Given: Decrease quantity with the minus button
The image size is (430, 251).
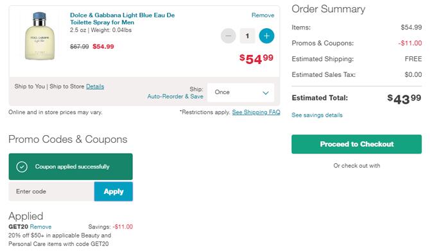Looking at the screenshot, I should click(x=228, y=36).
